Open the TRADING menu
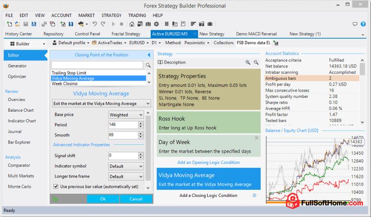This screenshot has height=217, width=371. [137, 16]
